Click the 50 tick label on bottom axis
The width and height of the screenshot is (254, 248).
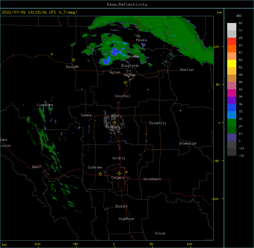(151, 244)
